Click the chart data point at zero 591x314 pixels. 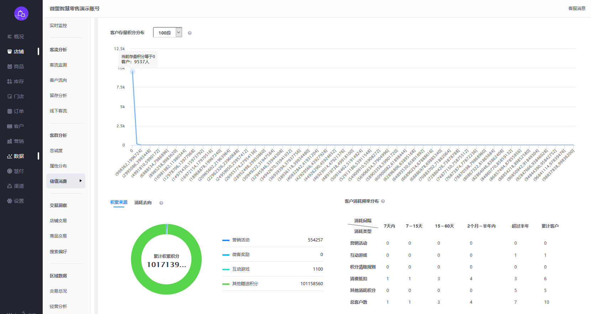132,72
